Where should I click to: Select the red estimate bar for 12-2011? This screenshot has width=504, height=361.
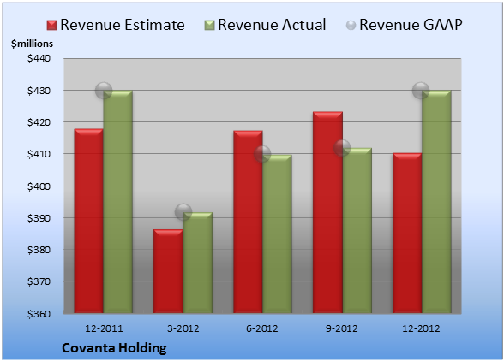pyautogui.click(x=89, y=221)
